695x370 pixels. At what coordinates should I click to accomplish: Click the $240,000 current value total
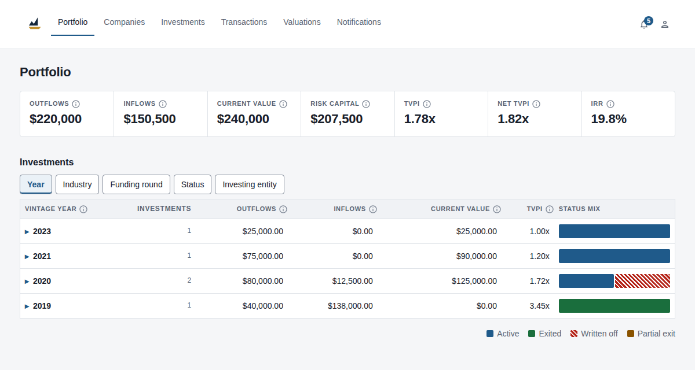(243, 119)
